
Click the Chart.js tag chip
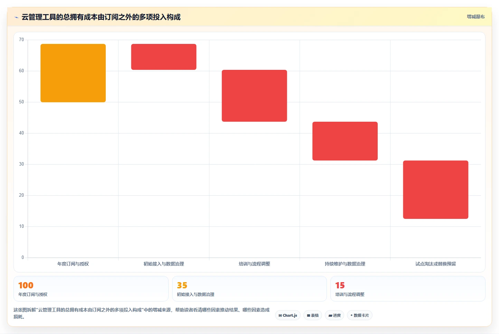click(288, 315)
